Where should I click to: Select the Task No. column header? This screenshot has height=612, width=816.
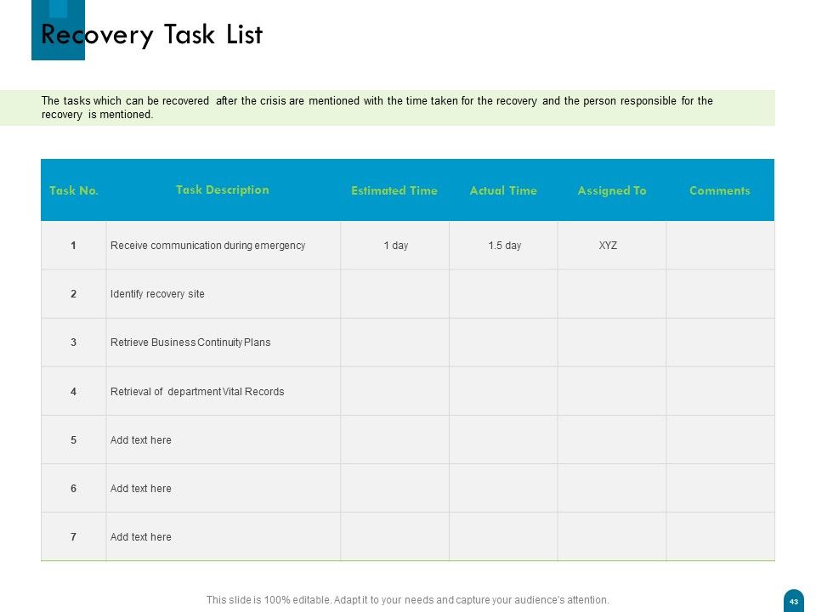74,190
